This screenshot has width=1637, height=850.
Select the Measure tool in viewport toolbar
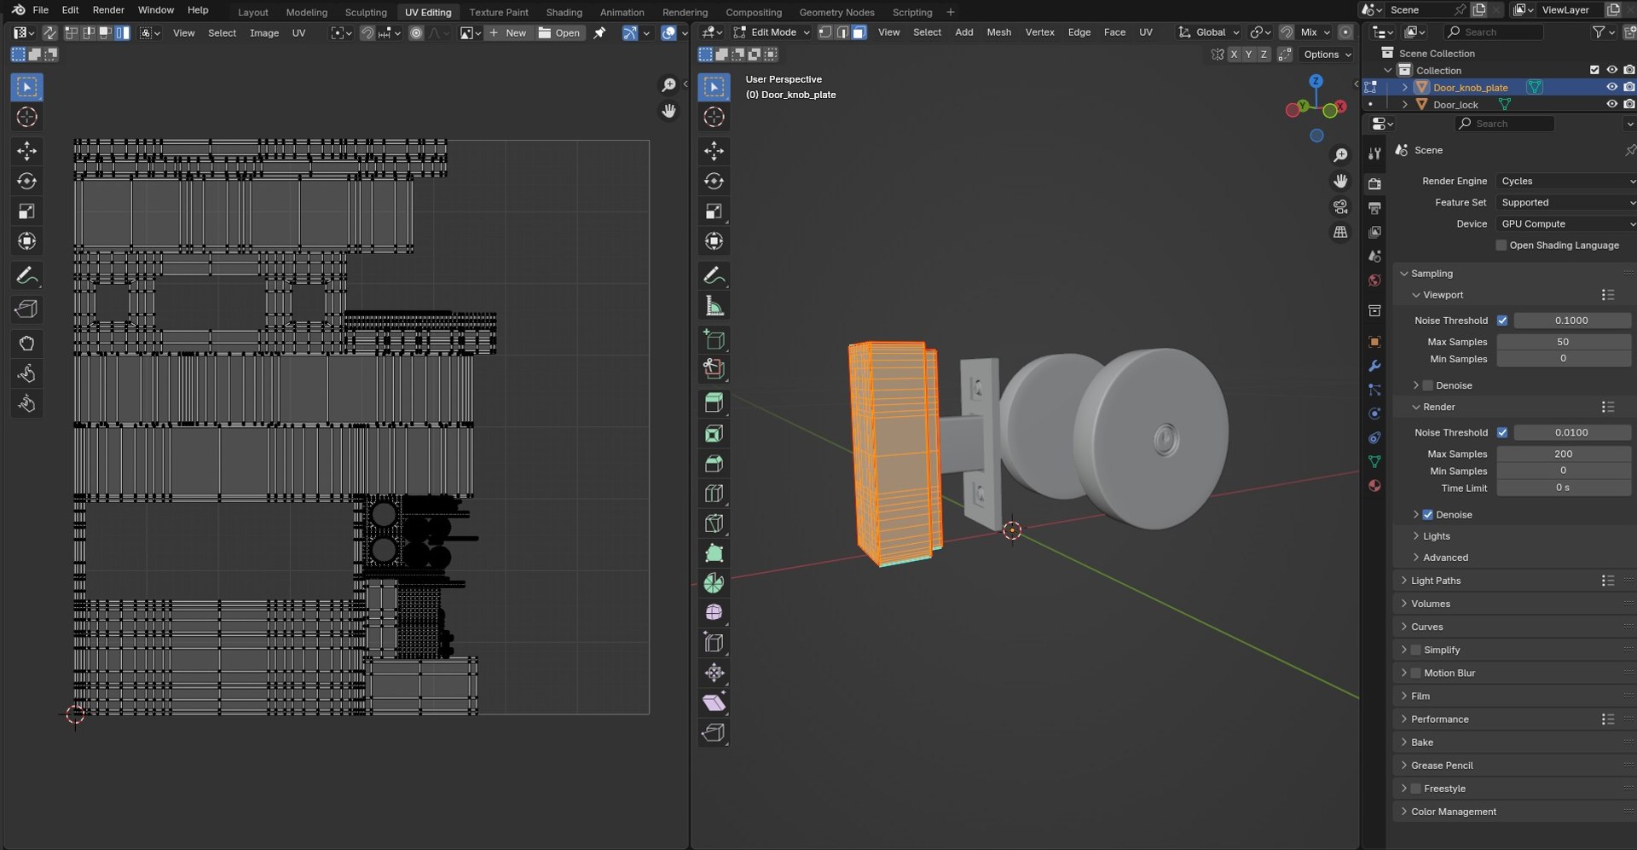click(x=714, y=306)
